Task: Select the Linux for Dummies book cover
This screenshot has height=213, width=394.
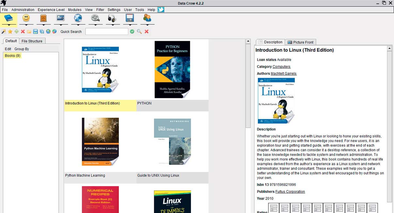Action: (x=172, y=202)
